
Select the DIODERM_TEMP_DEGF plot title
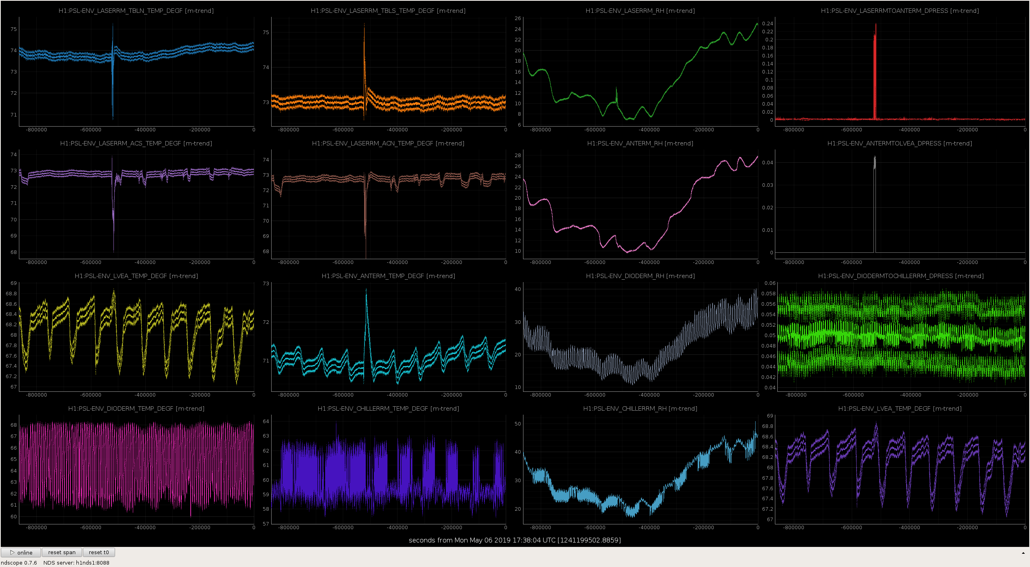[136, 409]
